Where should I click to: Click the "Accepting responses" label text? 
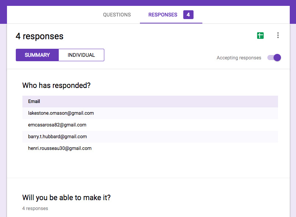[x=239, y=58]
